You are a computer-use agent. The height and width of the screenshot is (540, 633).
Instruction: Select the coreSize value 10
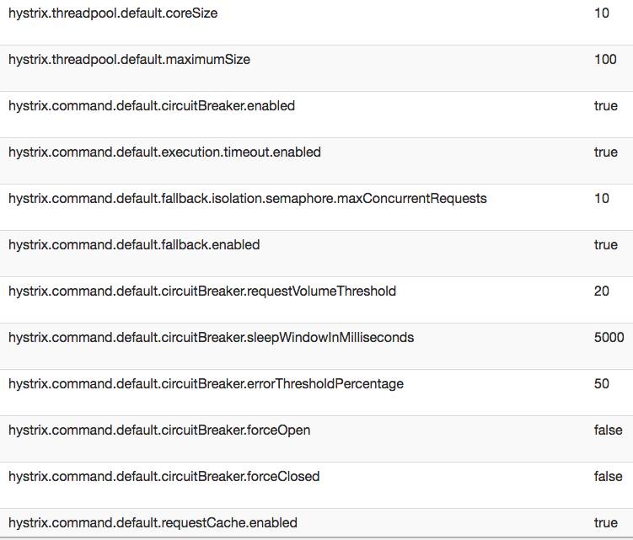(602, 13)
